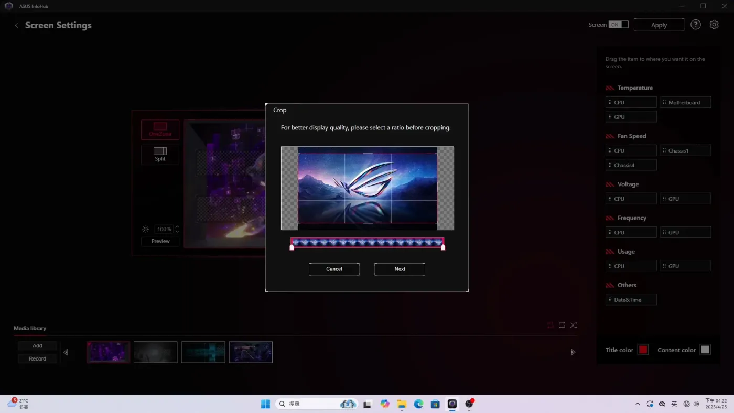The image size is (734, 413).
Task: Click the volume speaker tray icon
Action: click(x=696, y=404)
